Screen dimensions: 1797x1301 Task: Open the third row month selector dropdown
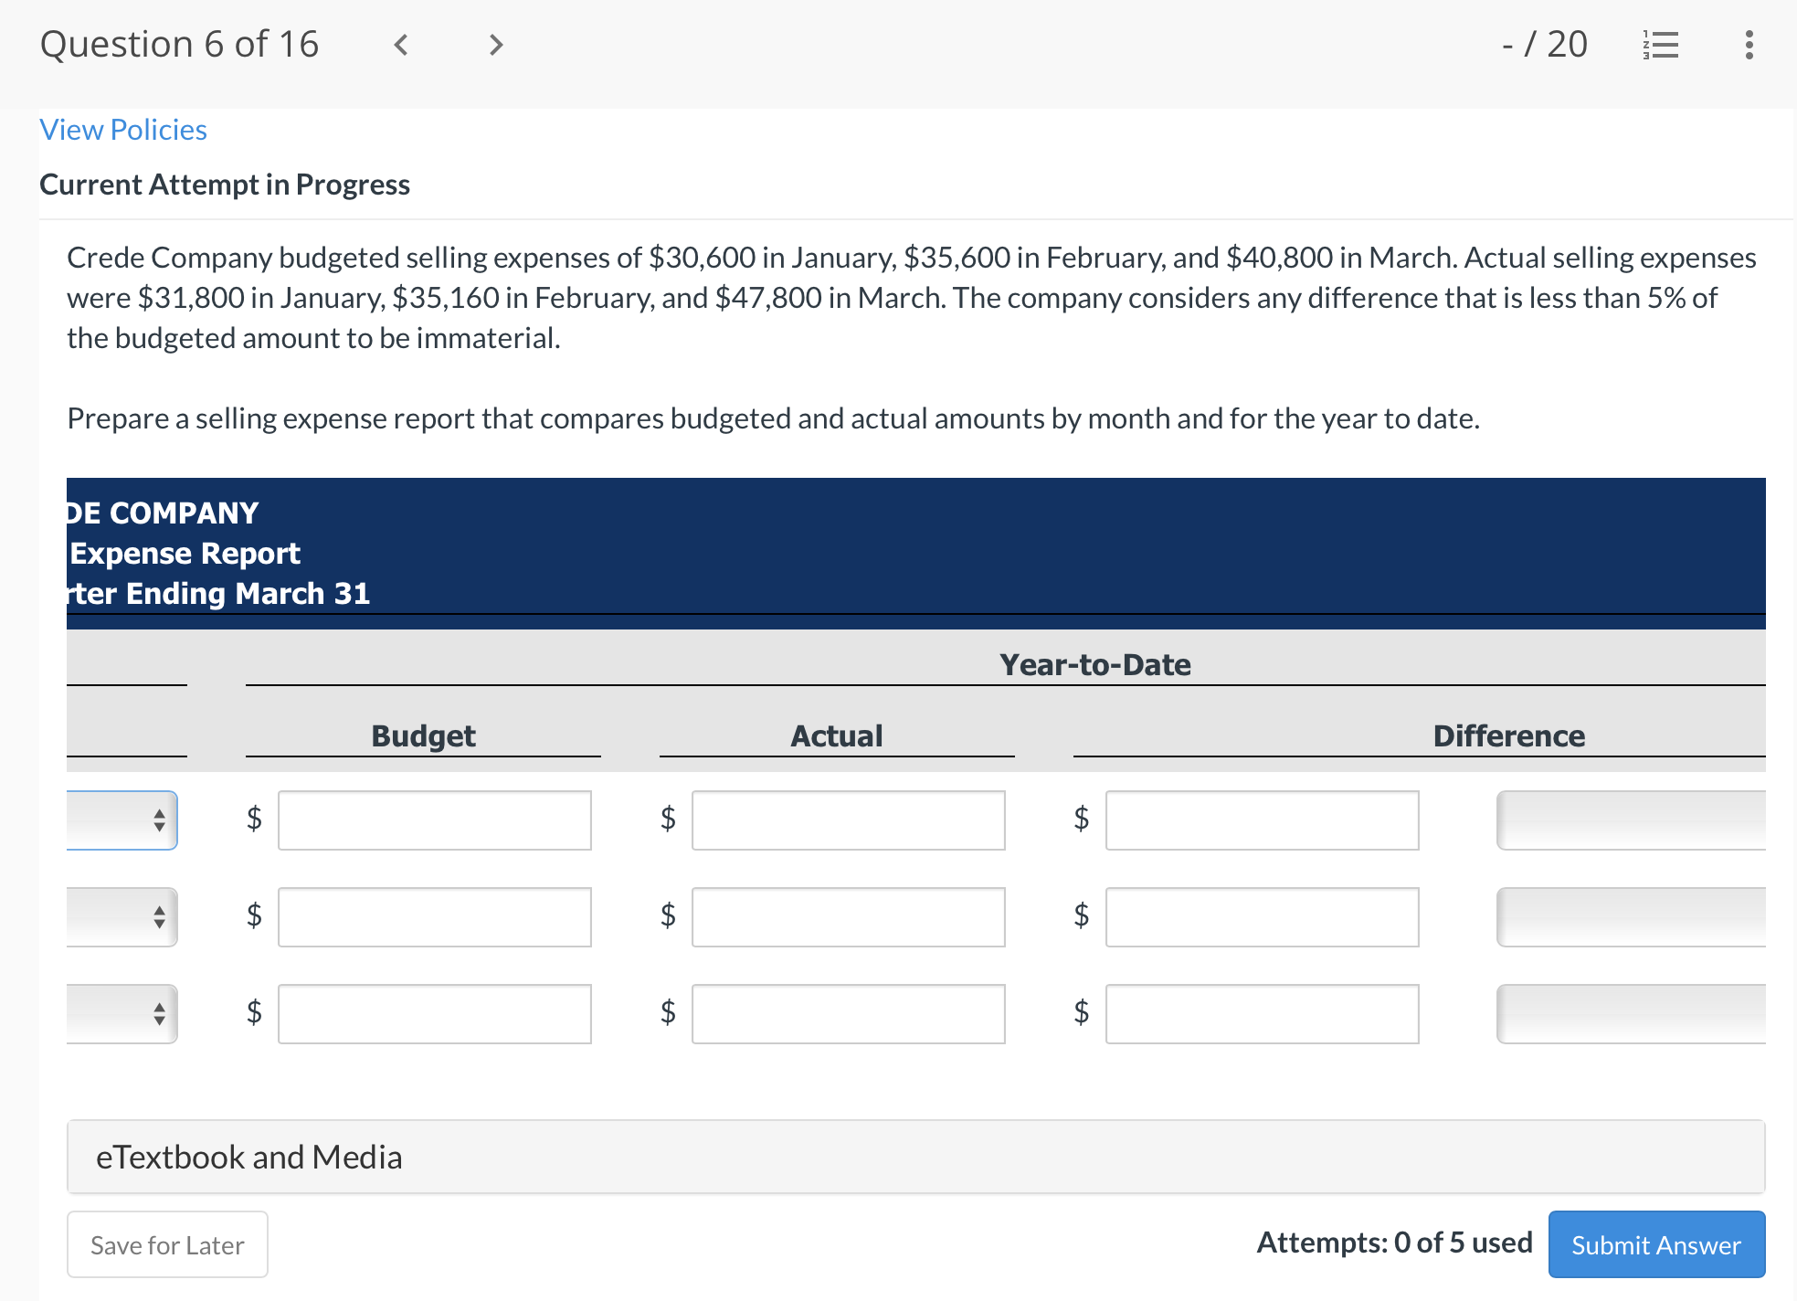click(122, 1014)
